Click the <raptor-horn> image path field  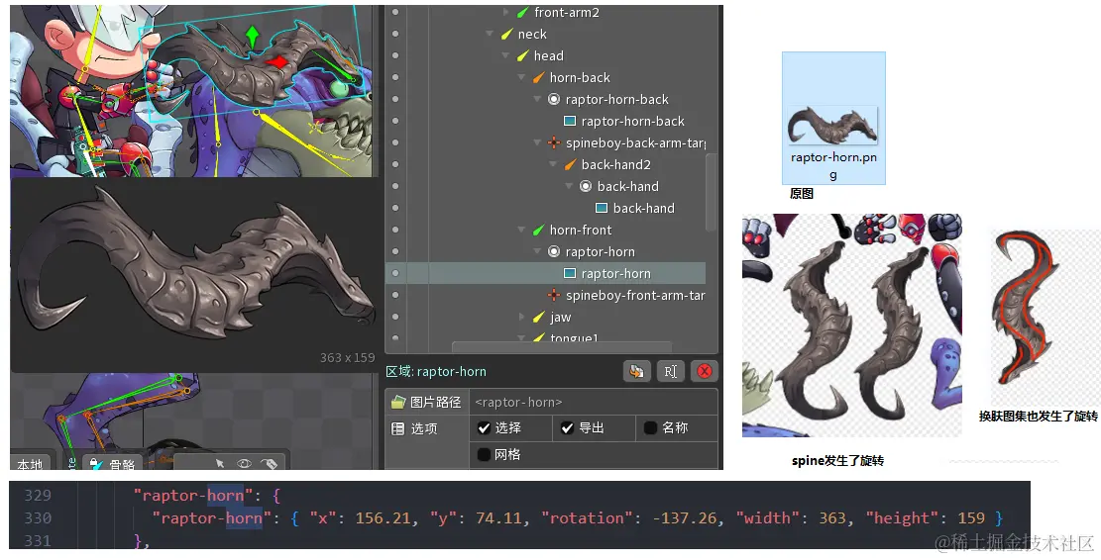coord(594,403)
